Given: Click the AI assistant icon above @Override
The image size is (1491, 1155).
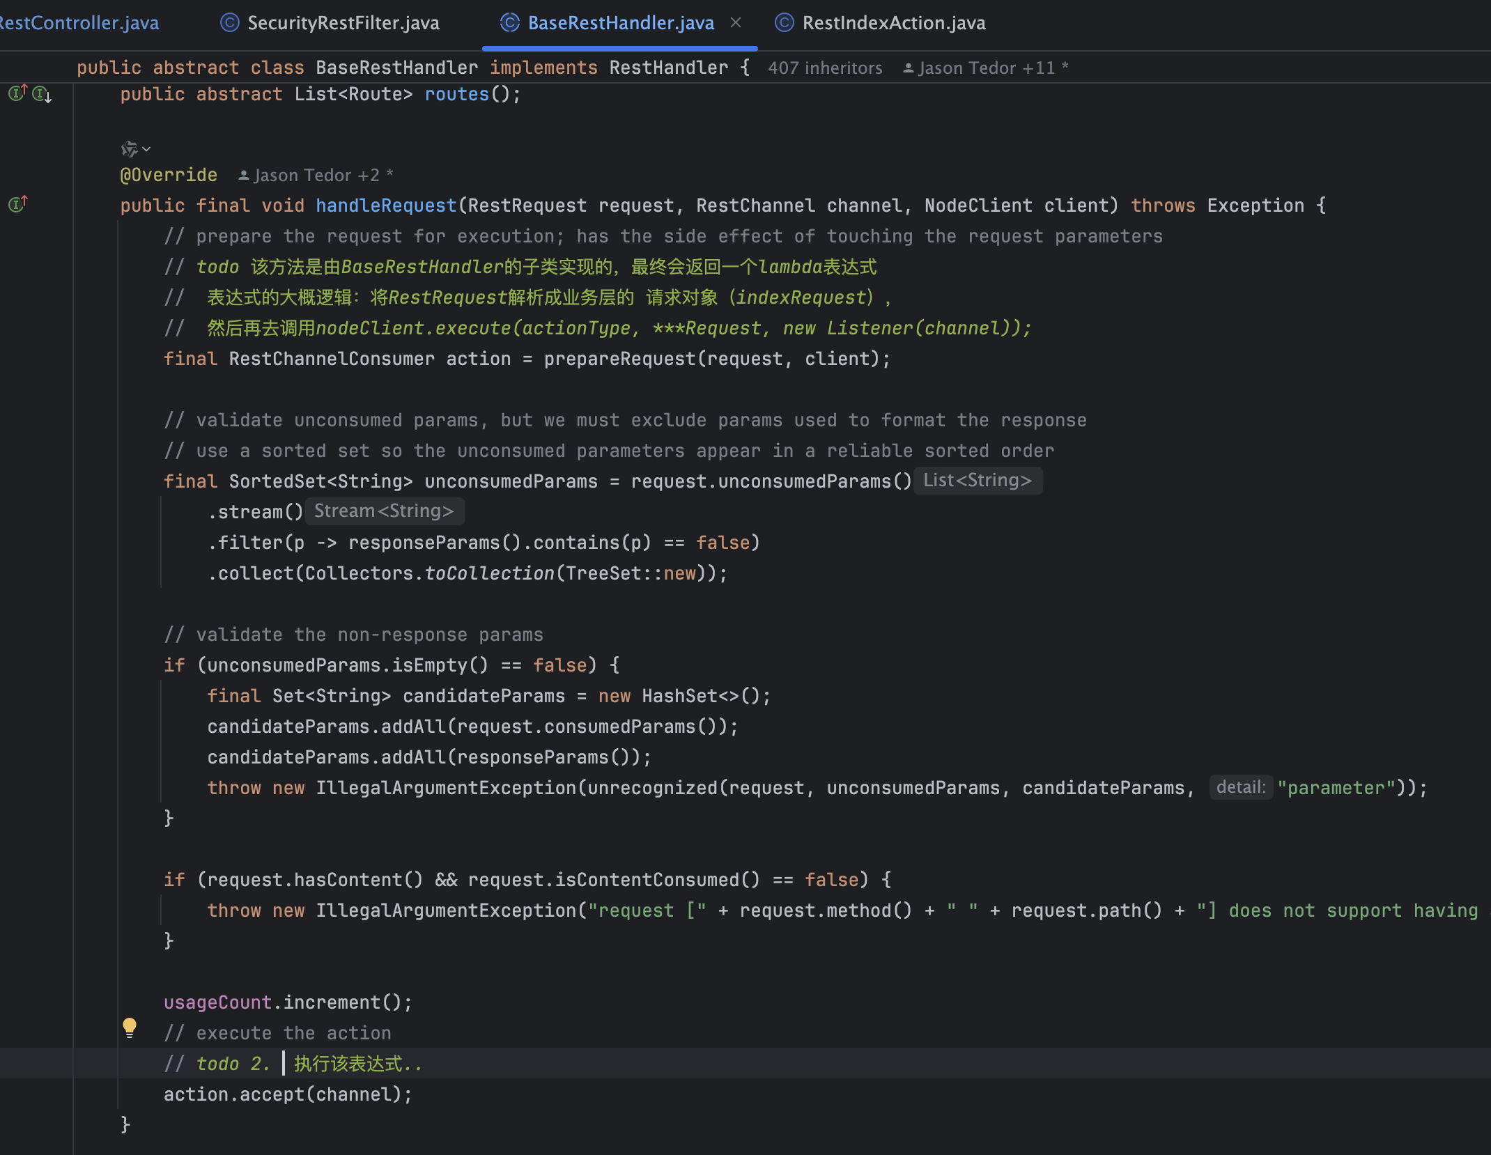Looking at the screenshot, I should pyautogui.click(x=129, y=148).
